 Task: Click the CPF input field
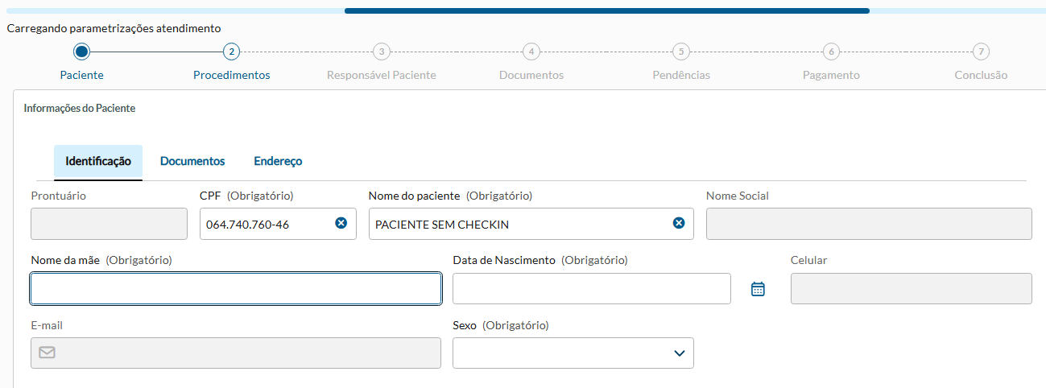(266, 224)
